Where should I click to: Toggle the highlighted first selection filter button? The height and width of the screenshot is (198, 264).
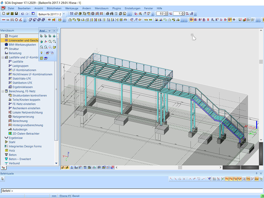click(x=192, y=20)
